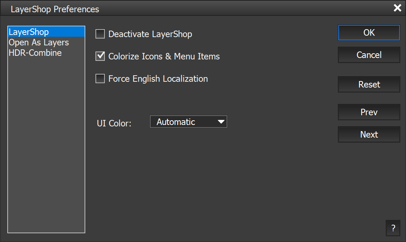This screenshot has height=242, width=406.
Task: Click the 'Force English Localization' label text
Action: pyautogui.click(x=158, y=79)
